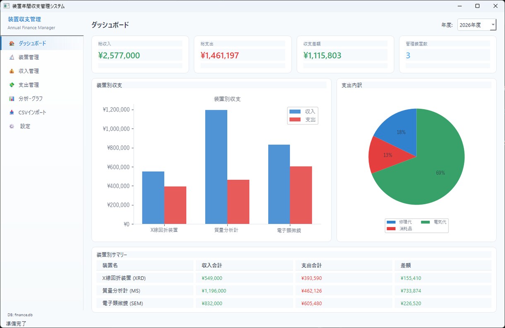The width and height of the screenshot is (505, 328).
Task: Click the gear icon beside 設定
Action: click(12, 126)
